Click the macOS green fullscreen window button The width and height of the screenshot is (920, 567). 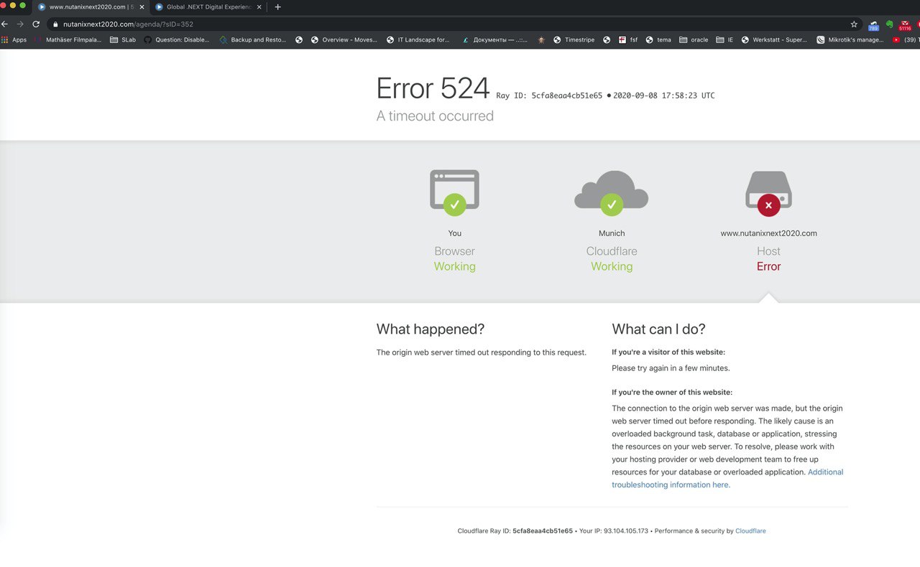[23, 5]
